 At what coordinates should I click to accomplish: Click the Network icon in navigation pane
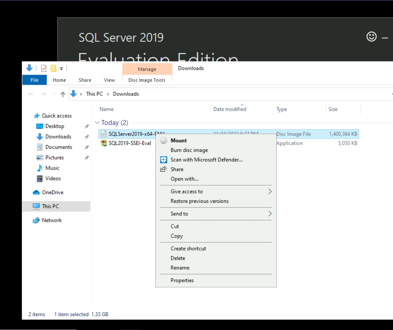pyautogui.click(x=36, y=220)
